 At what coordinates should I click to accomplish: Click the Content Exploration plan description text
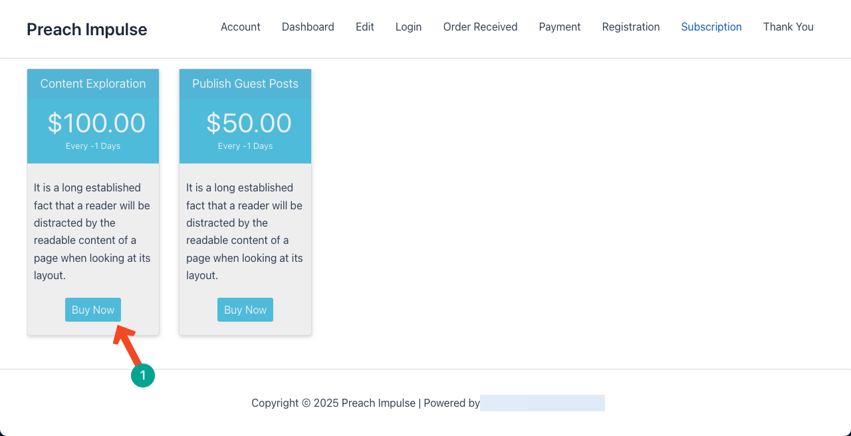(92, 231)
